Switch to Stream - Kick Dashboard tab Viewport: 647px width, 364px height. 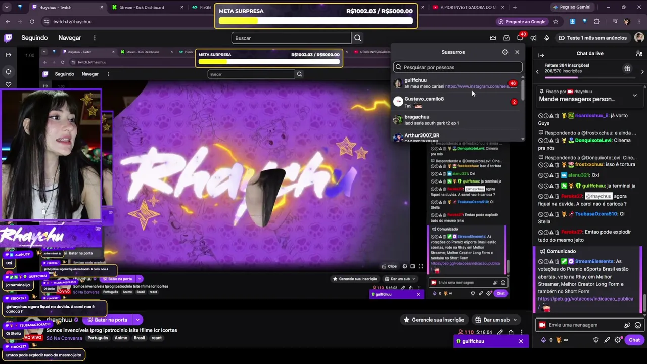pos(146,7)
